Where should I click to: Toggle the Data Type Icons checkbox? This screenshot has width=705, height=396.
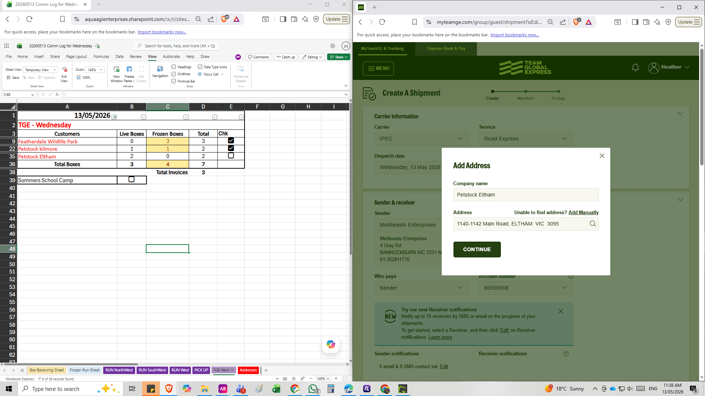pos(200,67)
